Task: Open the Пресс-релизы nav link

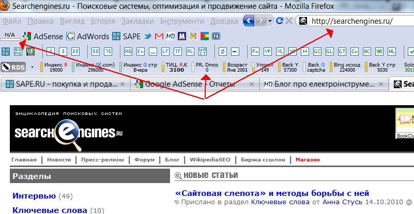Action: 102,160
